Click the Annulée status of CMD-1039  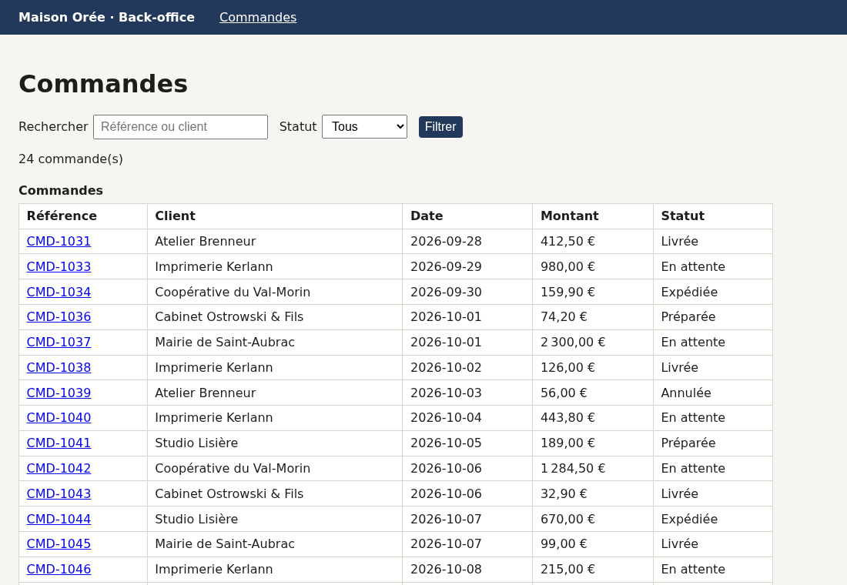point(686,393)
